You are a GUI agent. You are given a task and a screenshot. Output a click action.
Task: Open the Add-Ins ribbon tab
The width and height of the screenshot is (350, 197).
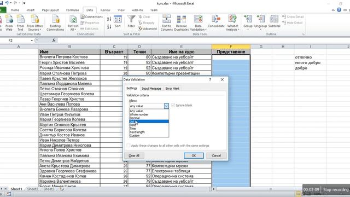[x=137, y=10]
